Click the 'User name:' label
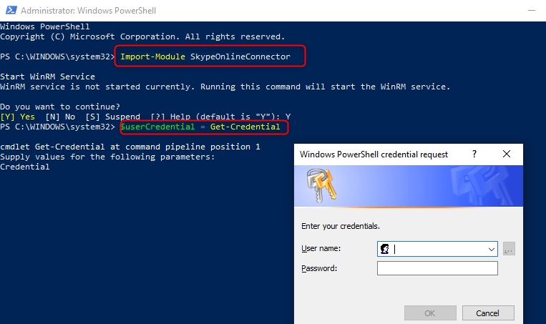 pyautogui.click(x=321, y=248)
